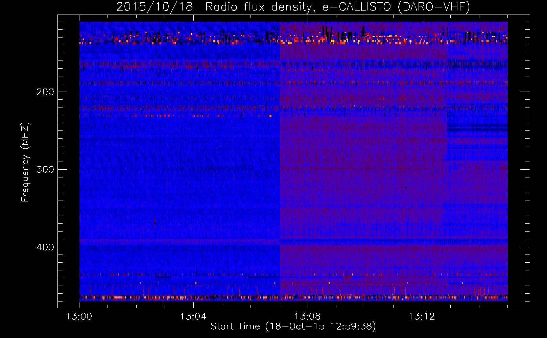547x338 pixels.
Task: Click the 13:00 time tick label
Action: pos(79,317)
